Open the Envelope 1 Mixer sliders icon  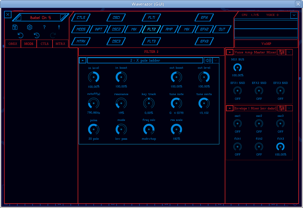282,108
